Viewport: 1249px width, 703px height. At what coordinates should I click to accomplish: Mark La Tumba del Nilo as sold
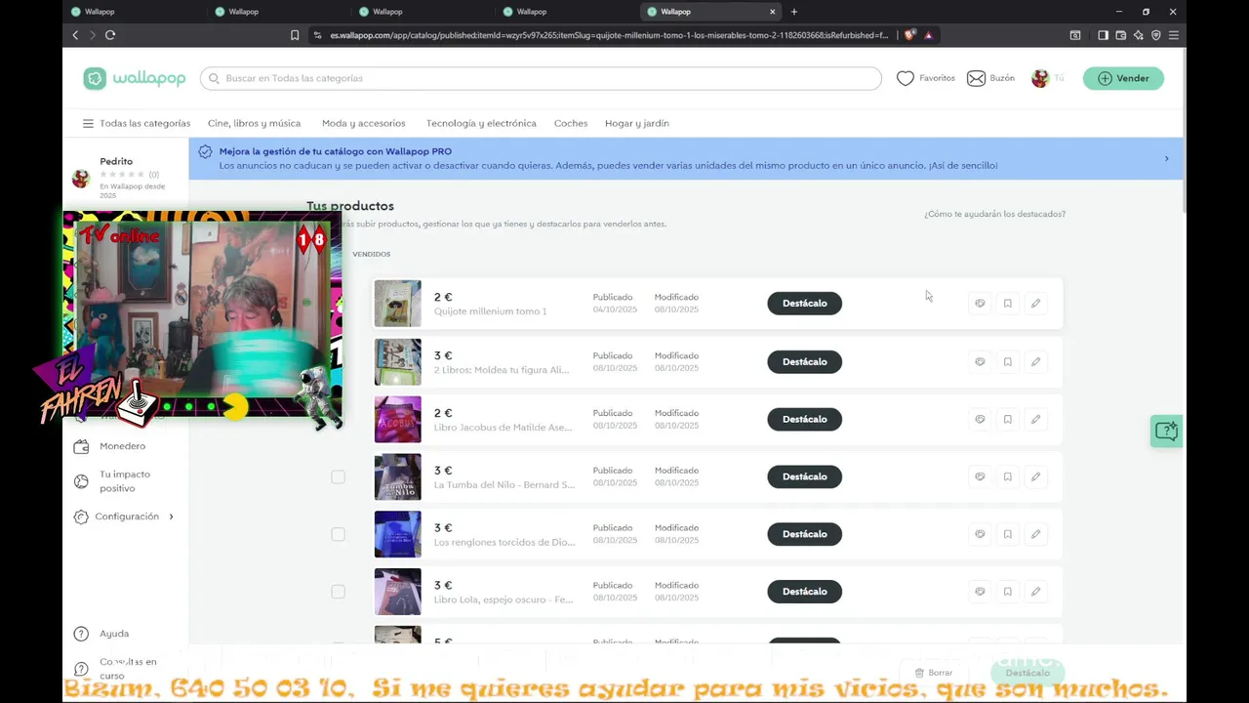[x=980, y=477]
